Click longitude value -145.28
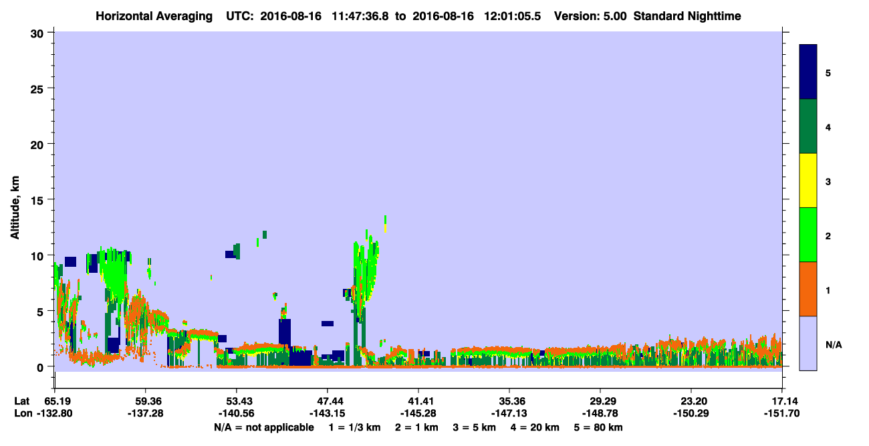Image resolution: width=869 pixels, height=446 pixels. click(x=418, y=413)
